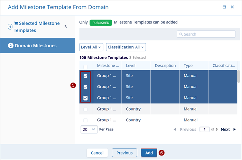Click the step 1 number badge
The height and width of the screenshot is (160, 242).
(x=10, y=27)
